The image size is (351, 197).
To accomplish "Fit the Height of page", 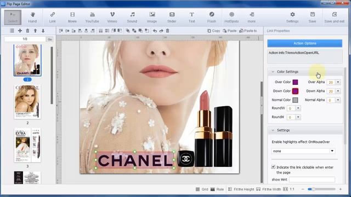I will pyautogui.click(x=241, y=189).
